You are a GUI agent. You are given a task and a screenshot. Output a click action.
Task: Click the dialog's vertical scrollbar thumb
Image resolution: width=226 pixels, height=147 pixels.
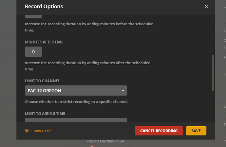[213, 72]
